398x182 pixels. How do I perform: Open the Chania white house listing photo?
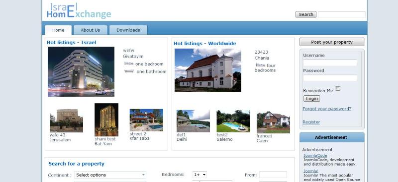pyautogui.click(x=208, y=70)
